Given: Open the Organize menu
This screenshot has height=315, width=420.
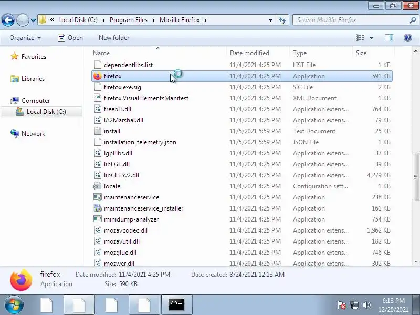Looking at the screenshot, I should (25, 38).
